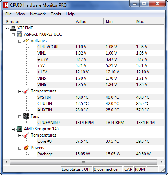
Task: Click the Powers label
Action: pyautogui.click(x=37, y=148)
